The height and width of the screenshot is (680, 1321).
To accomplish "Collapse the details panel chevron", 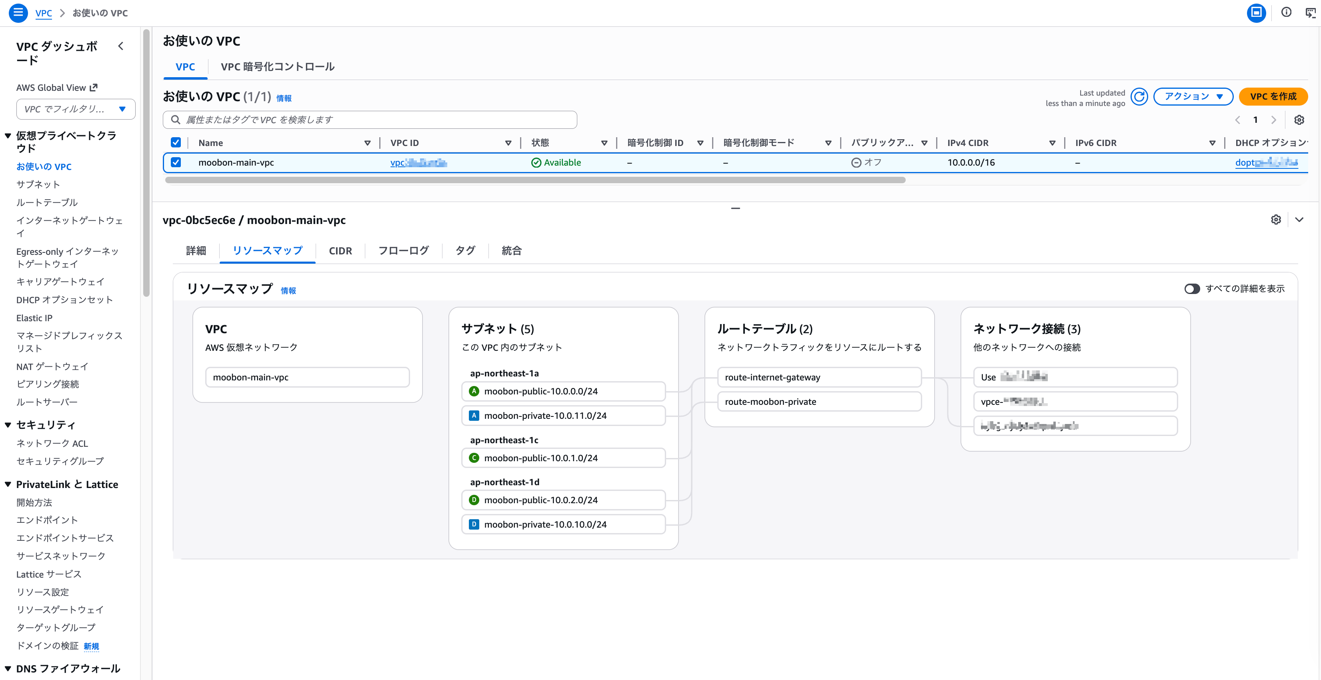I will coord(1299,220).
